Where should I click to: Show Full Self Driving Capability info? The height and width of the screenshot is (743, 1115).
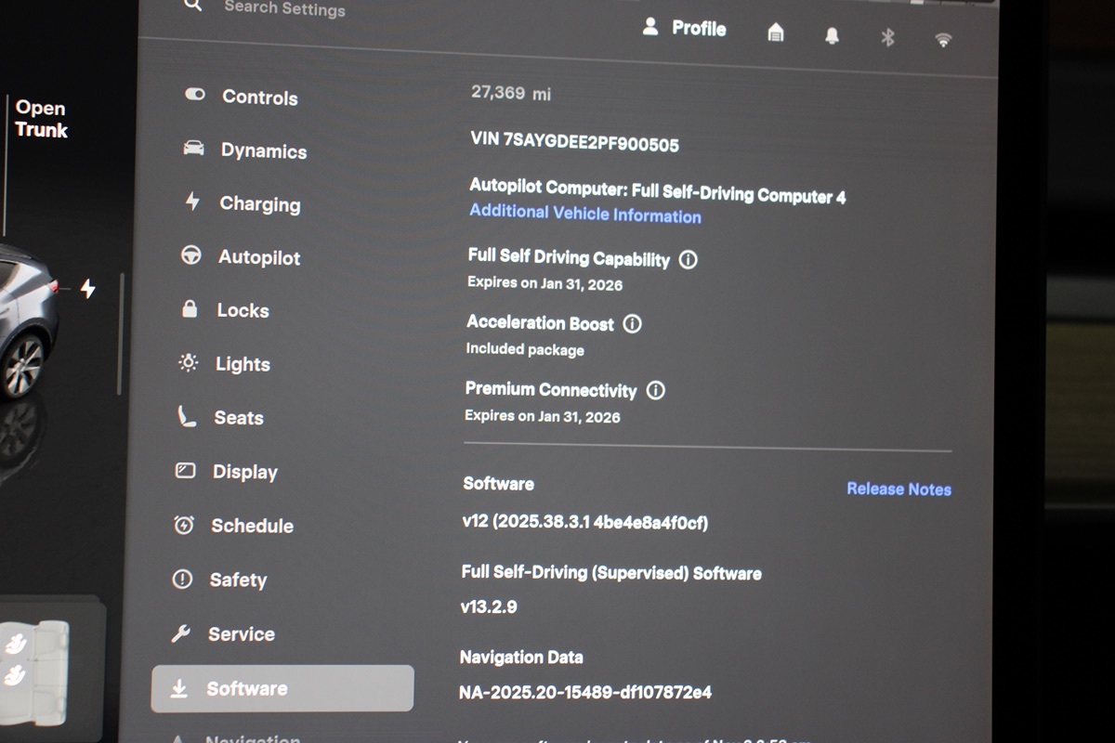[x=688, y=260]
